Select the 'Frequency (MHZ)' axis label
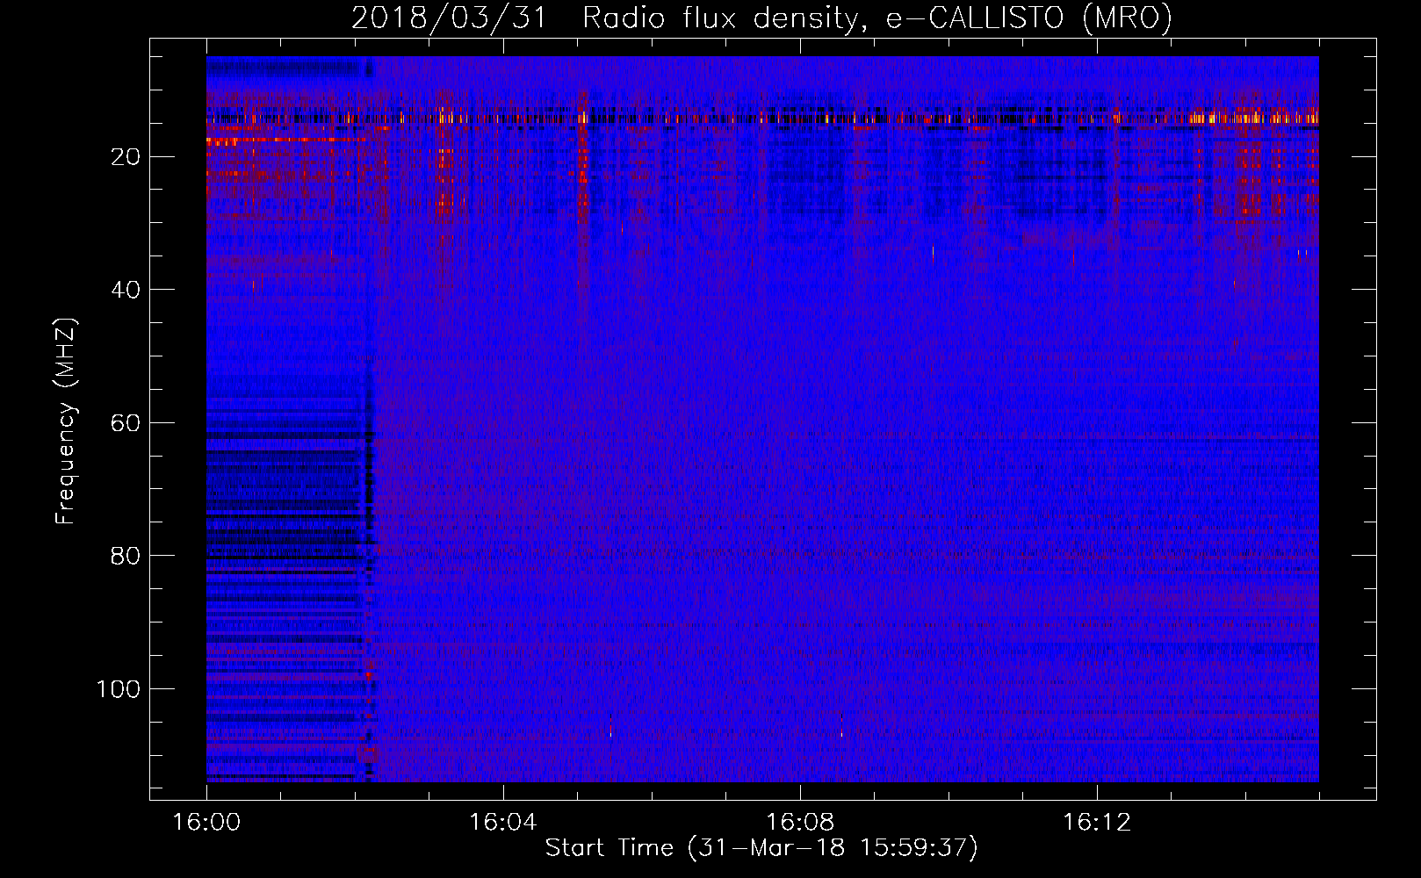This screenshot has height=878, width=1421. (66, 421)
